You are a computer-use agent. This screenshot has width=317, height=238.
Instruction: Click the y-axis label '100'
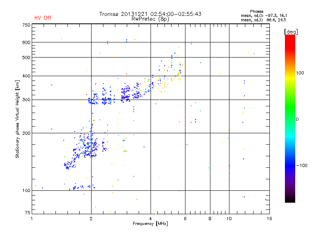pyautogui.click(x=26, y=190)
